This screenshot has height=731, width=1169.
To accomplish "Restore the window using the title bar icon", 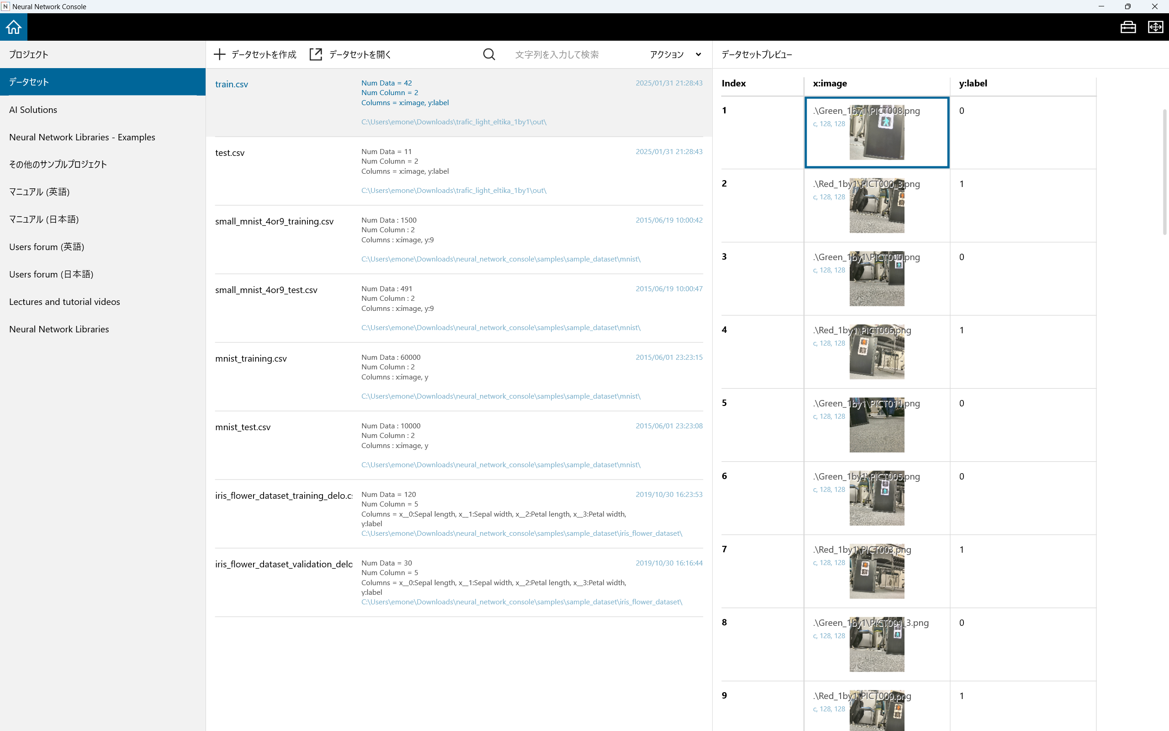I will [x=1127, y=6].
